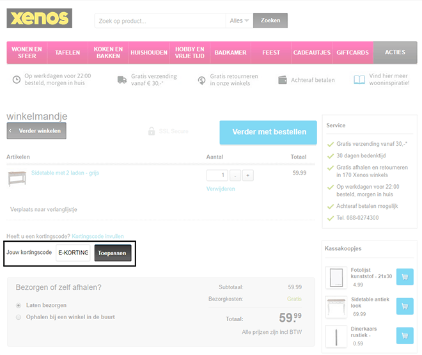Apply code with Toepassen button
This screenshot has width=422, height=355.
tap(113, 253)
